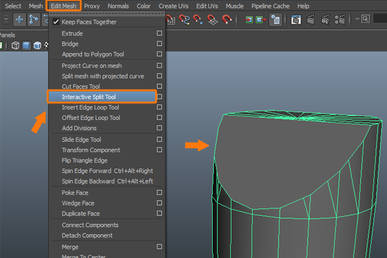Open the Edit Mesh menu
The image size is (387, 258).
pos(64,6)
